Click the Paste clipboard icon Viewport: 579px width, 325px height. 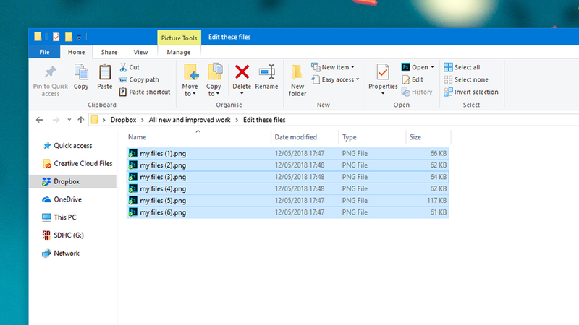pos(104,72)
